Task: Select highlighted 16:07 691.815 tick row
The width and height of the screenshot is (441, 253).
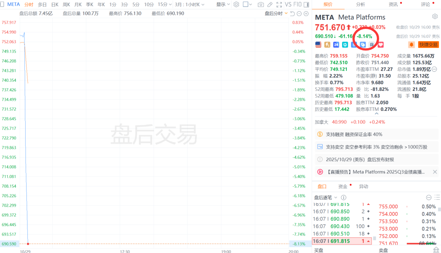Action: [x=342, y=241]
